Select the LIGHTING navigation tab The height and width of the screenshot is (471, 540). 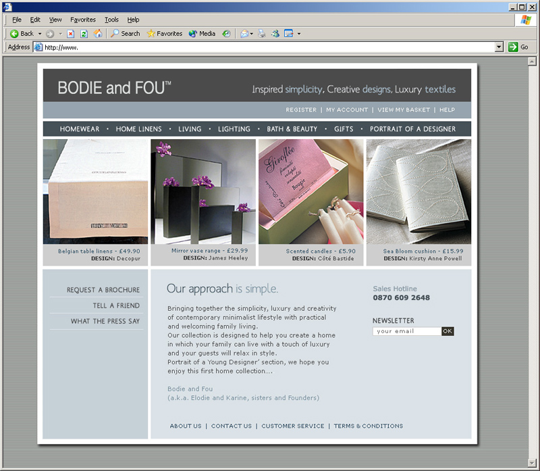[x=234, y=129]
